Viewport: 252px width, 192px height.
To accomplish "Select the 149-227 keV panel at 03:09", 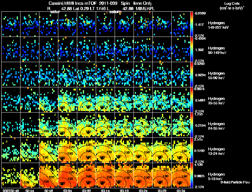I will point(86,24).
